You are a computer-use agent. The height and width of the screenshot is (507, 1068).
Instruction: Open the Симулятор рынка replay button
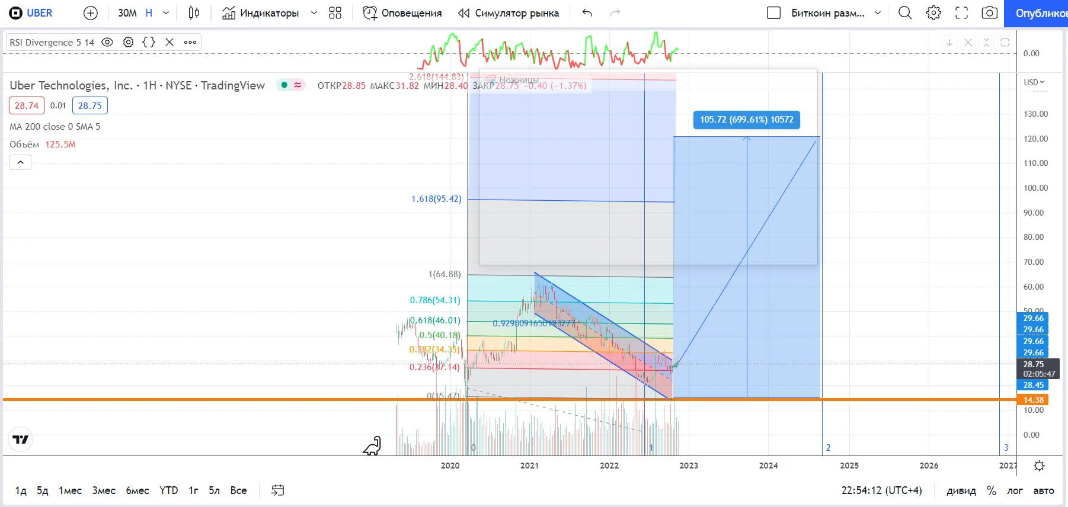(x=509, y=13)
